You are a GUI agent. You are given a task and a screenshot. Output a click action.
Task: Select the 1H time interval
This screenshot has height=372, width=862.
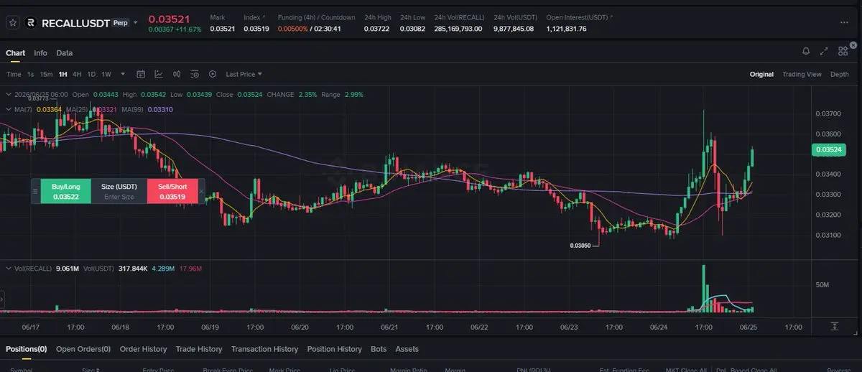[x=63, y=74]
